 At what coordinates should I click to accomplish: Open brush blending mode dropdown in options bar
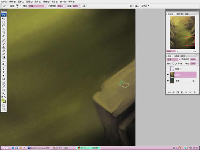[x=38, y=6]
